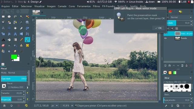Open the Layers dock tab menu
194x109 pixels.
tap(192, 12)
